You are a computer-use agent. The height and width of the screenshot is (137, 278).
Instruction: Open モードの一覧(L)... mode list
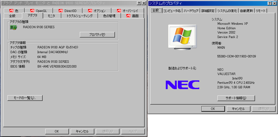pyautogui.click(x=25, y=98)
